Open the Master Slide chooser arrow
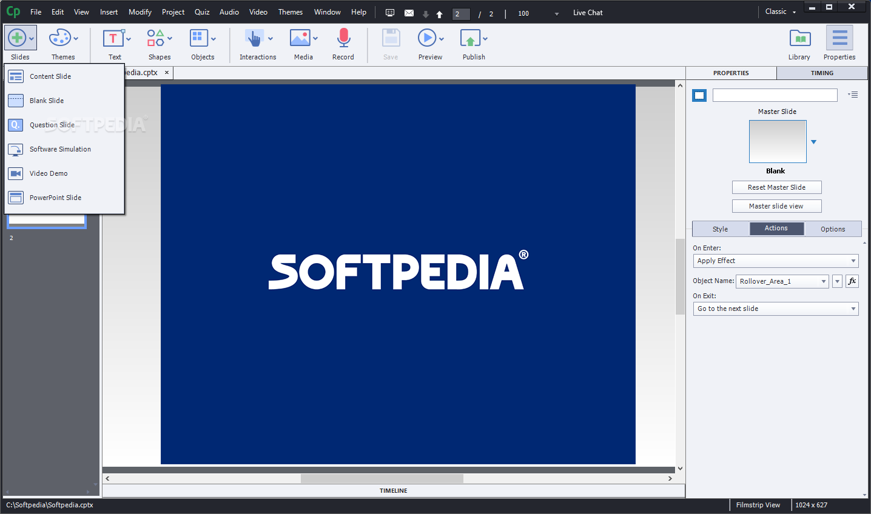The image size is (871, 514). point(814,142)
